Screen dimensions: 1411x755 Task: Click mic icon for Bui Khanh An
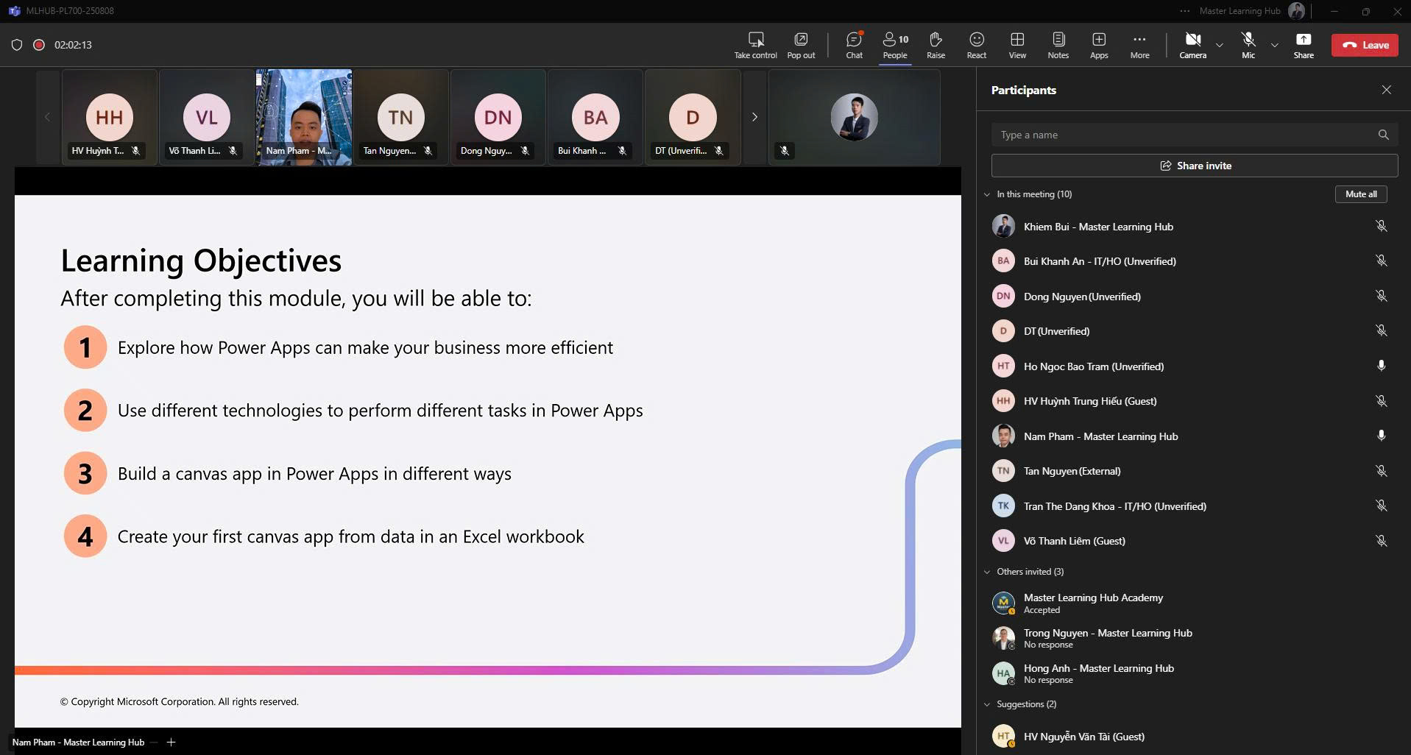[1382, 260]
